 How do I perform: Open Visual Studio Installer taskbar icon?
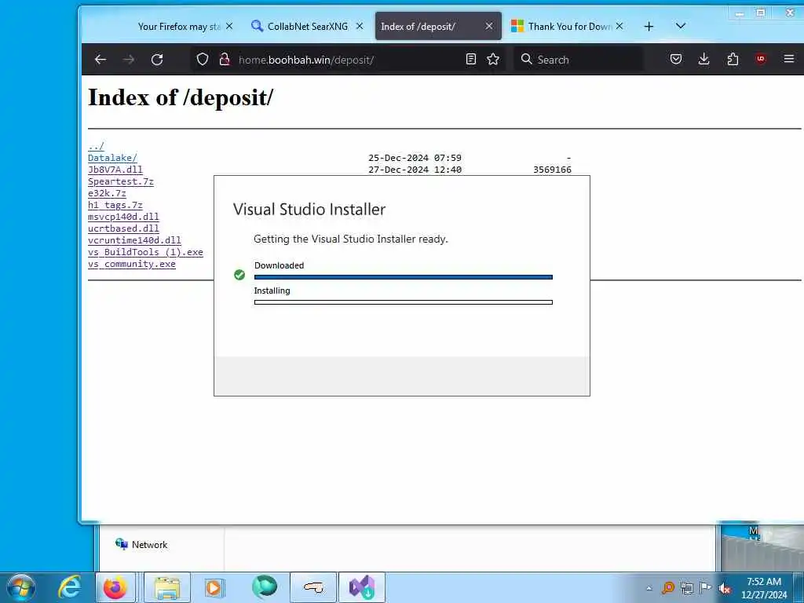coord(361,587)
